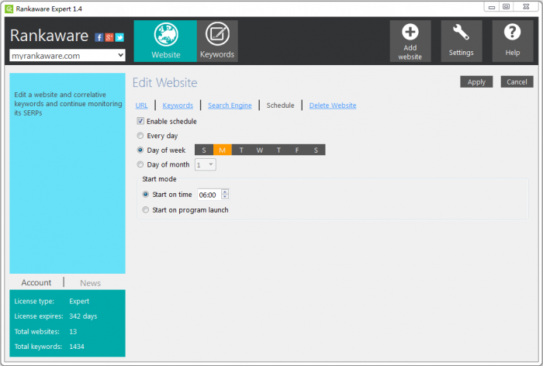Switch to the URL section link
The height and width of the screenshot is (366, 543).
(142, 105)
